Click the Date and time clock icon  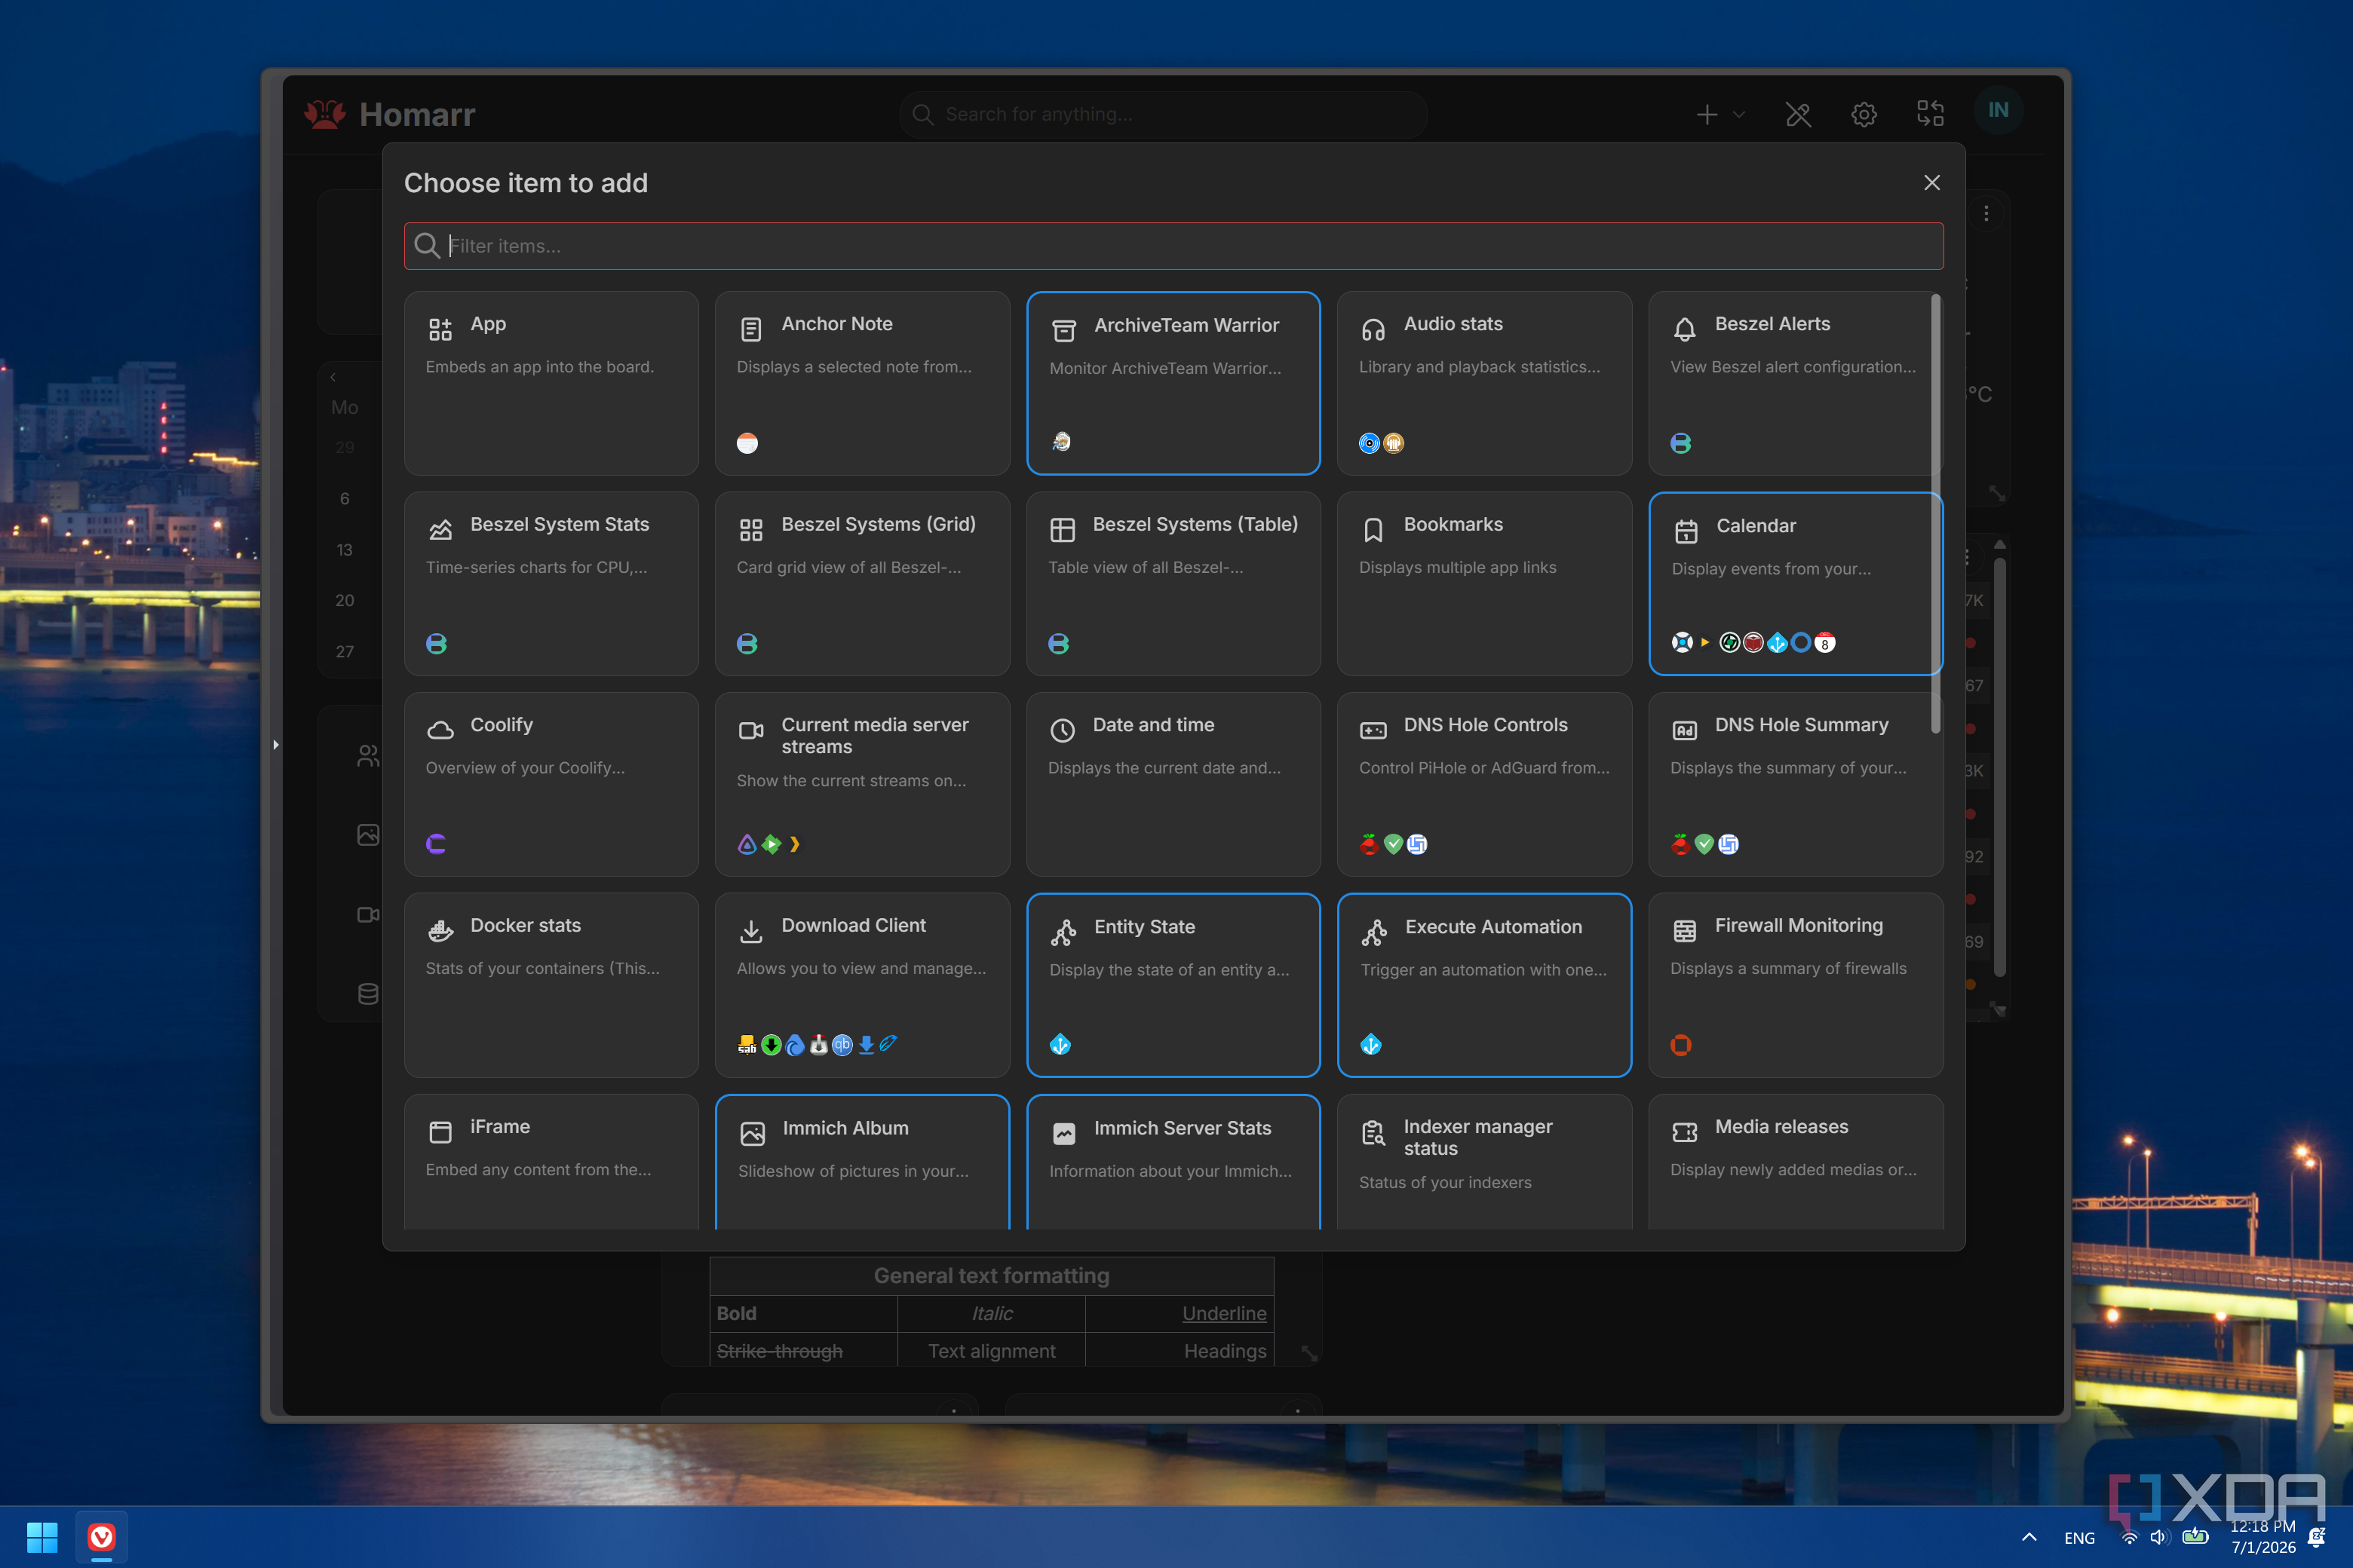pos(1061,730)
